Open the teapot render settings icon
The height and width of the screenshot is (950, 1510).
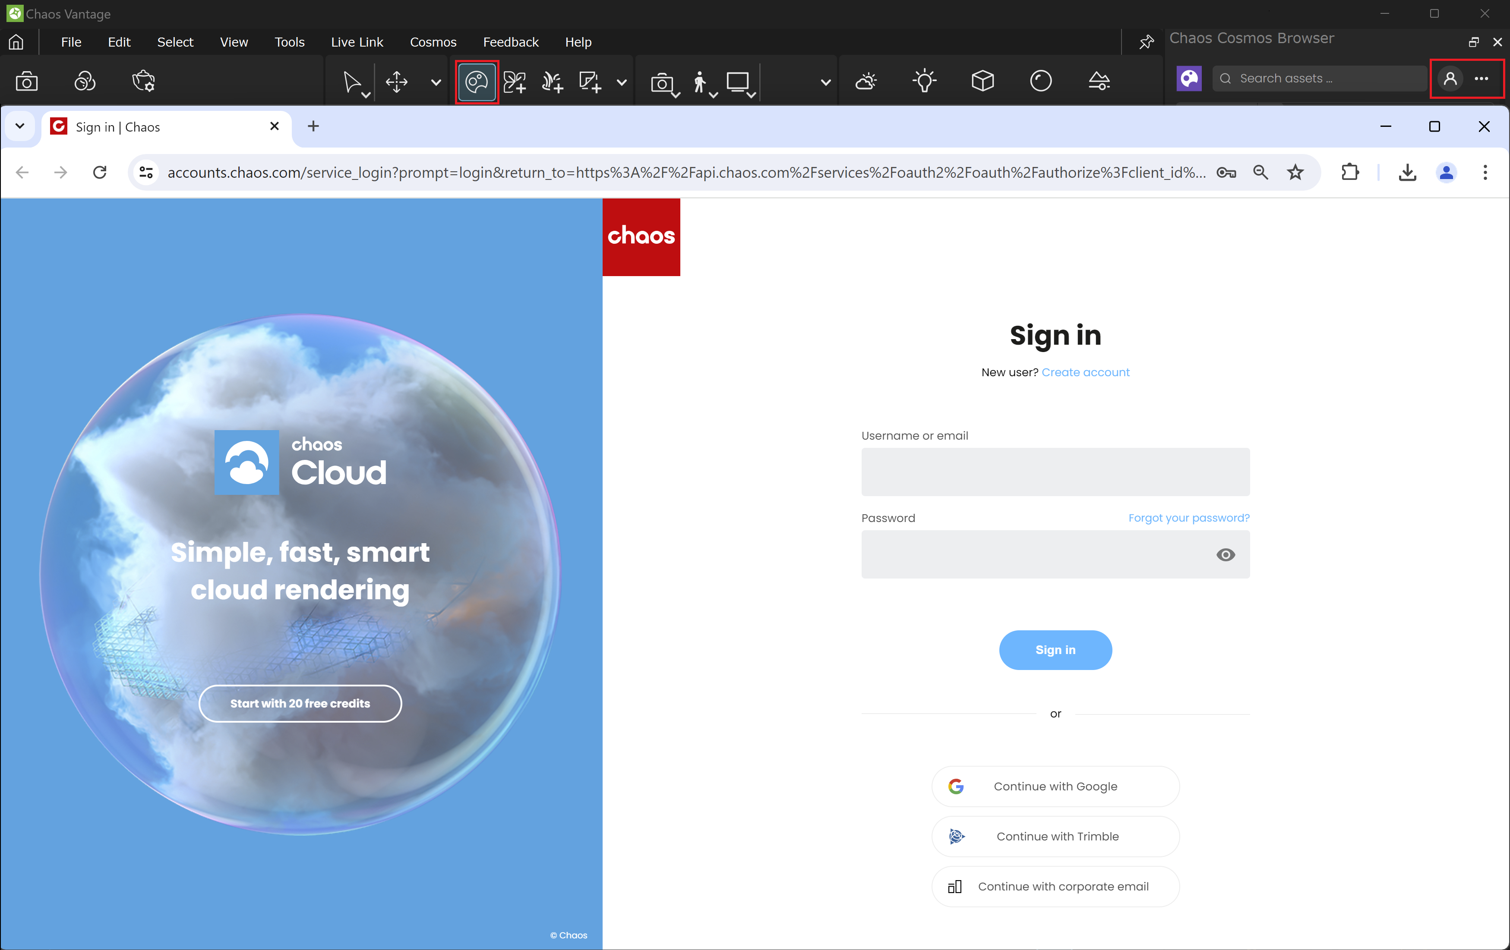coord(144,81)
